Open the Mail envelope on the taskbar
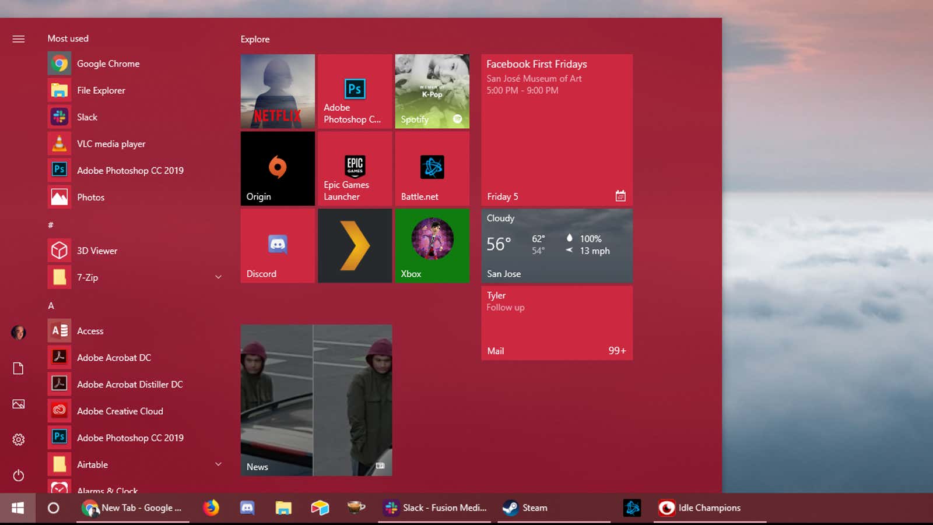The height and width of the screenshot is (525, 933). click(x=320, y=508)
